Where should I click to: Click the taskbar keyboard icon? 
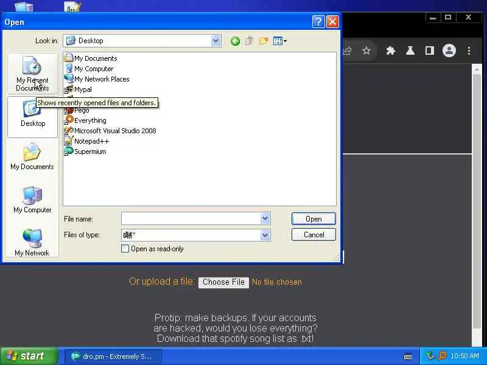click(x=408, y=356)
